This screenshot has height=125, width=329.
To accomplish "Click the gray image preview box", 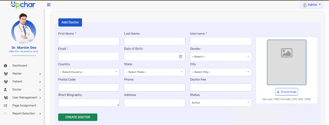I will [287, 62].
